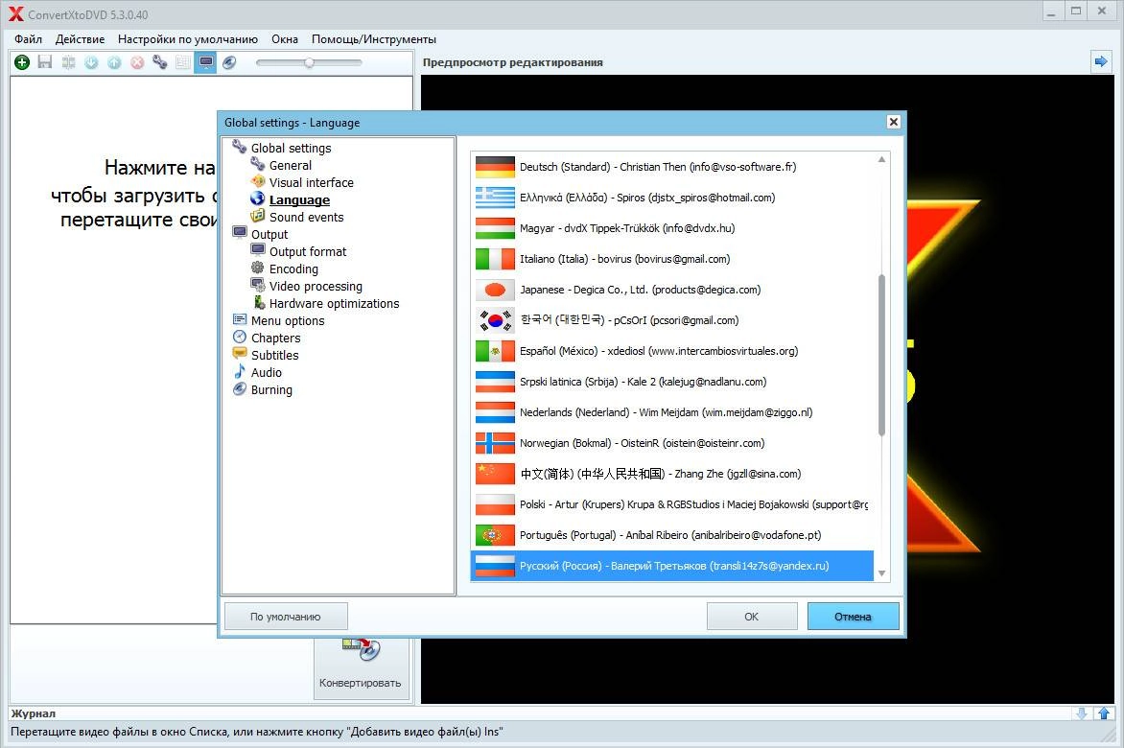Select the Global settings tree node
1124x748 pixels.
pos(291,149)
